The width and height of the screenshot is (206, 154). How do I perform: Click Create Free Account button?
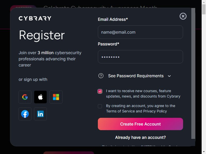[140, 124]
